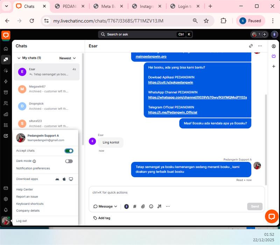280x245 pixels.
Task: Open the desktop app download icon
Action: 71,179
